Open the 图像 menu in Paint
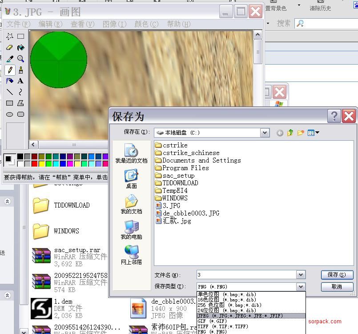This screenshot has width=358, height=334. (x=114, y=24)
